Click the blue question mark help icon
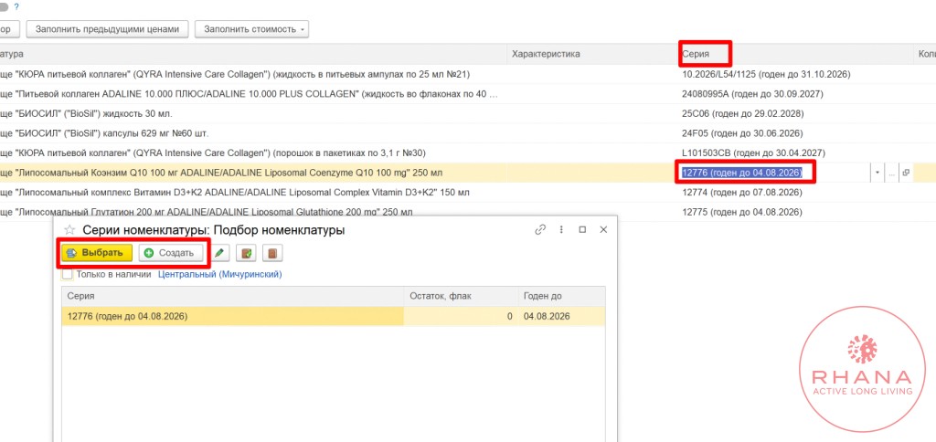 [16, 6]
